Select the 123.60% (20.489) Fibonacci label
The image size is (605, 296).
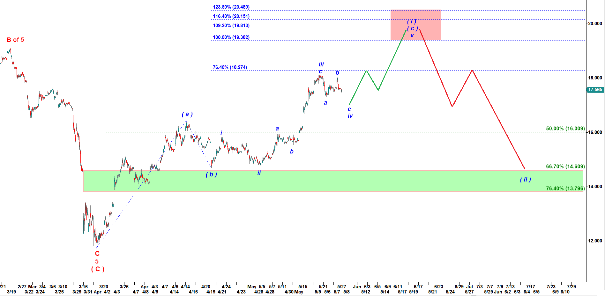[x=231, y=7]
